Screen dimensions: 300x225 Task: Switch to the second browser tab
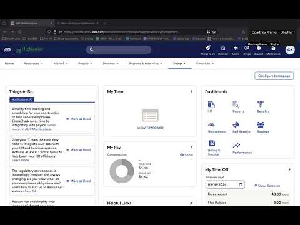click(77, 23)
